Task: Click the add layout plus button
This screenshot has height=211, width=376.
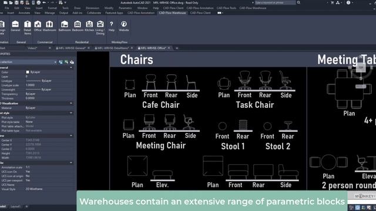Action: pyautogui.click(x=26, y=206)
